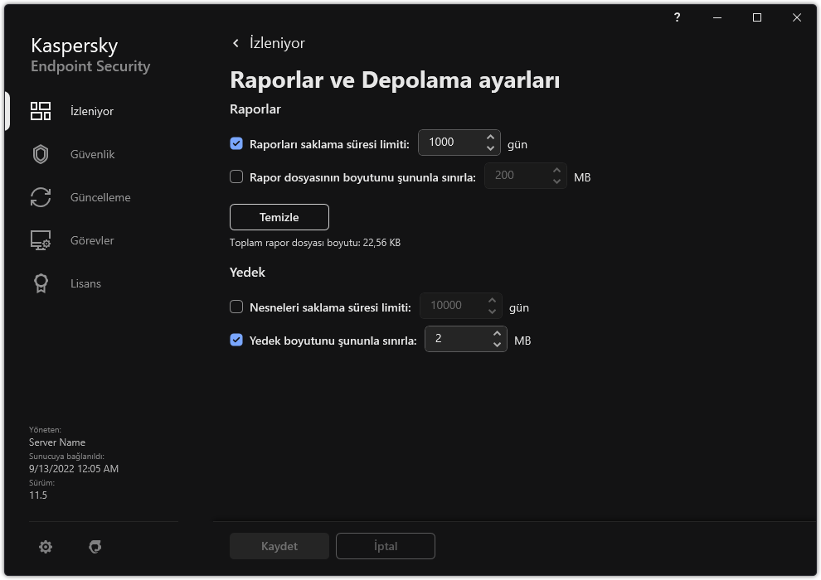Open help with the question mark icon

678,17
